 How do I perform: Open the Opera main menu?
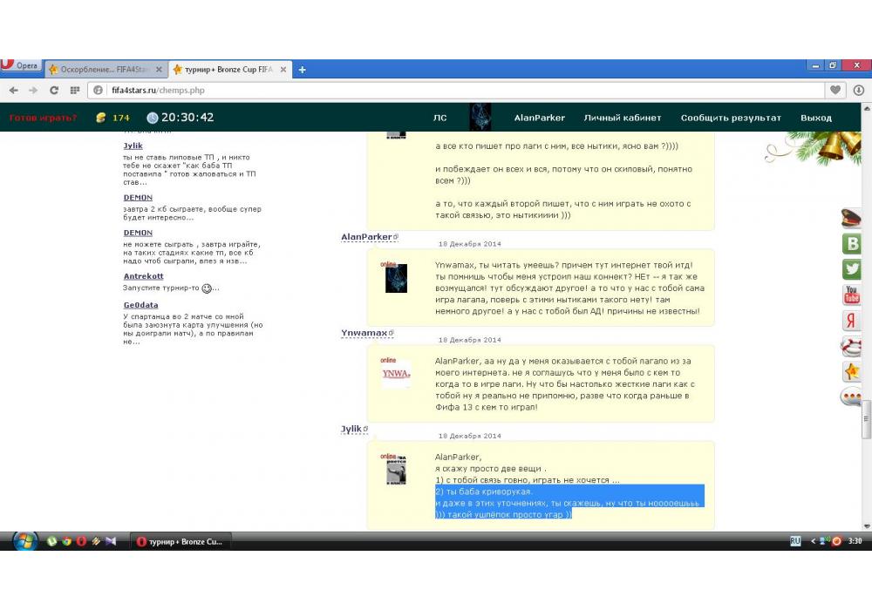pos(21,66)
